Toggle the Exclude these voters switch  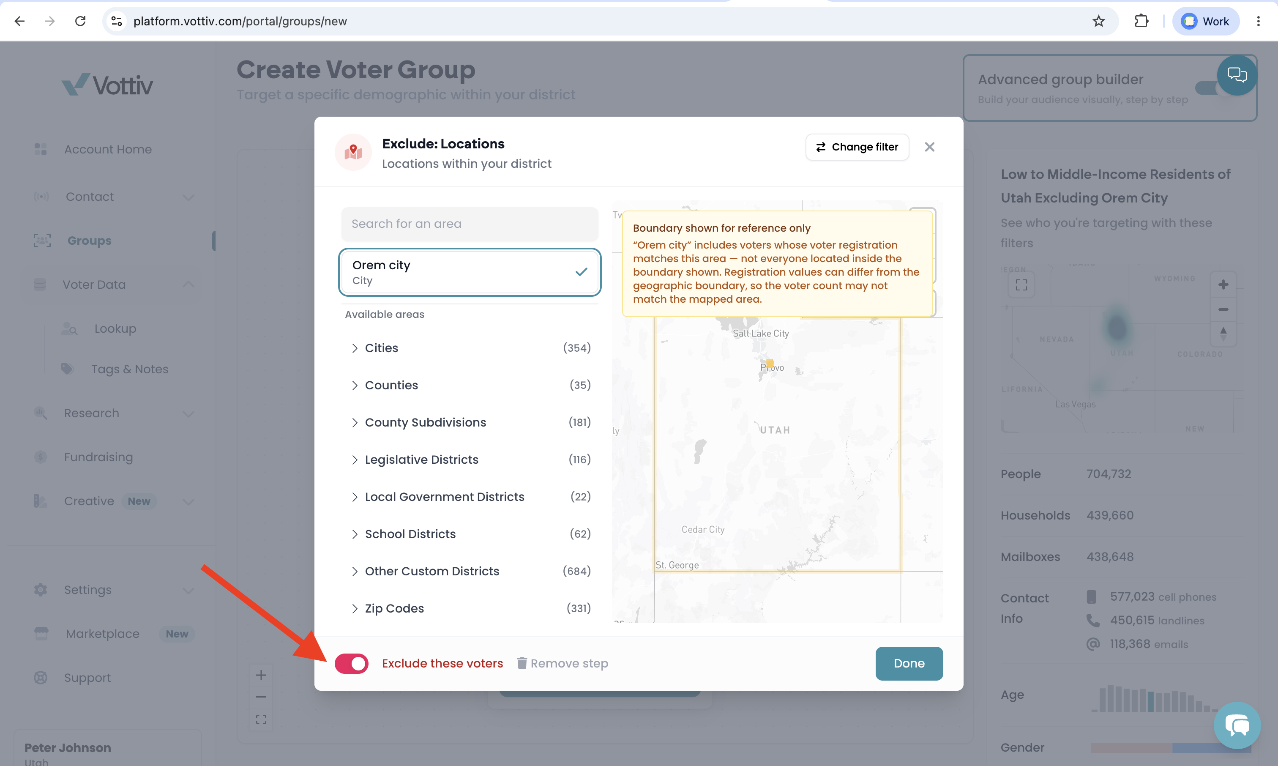click(x=351, y=663)
